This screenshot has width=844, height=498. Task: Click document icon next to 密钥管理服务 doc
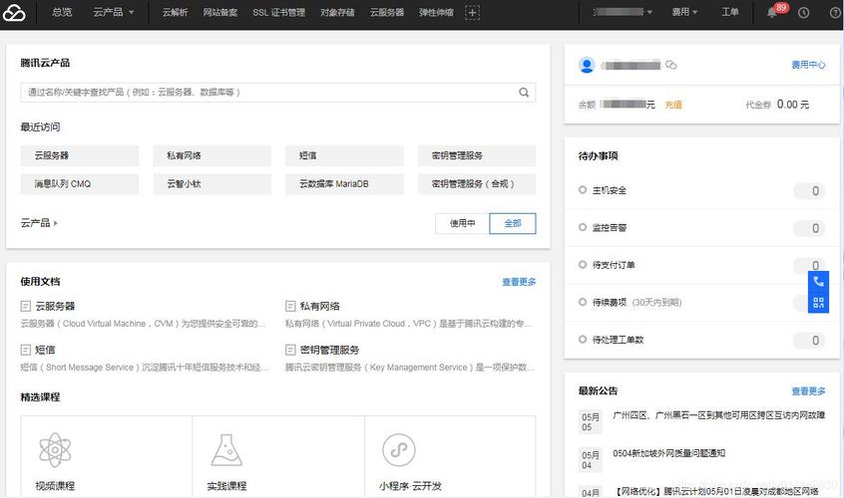coord(290,350)
